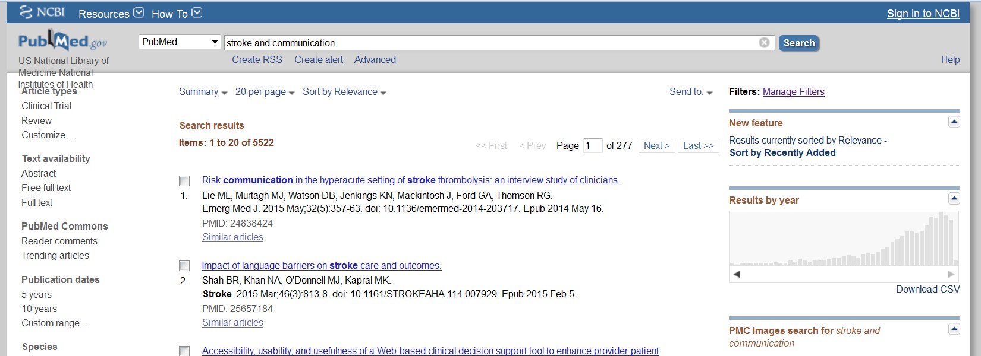Click Sign in to NCBI

pos(923,14)
